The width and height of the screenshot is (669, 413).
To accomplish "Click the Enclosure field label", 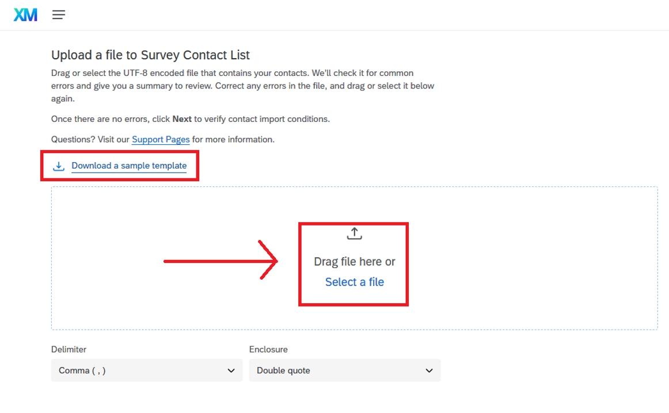I will pos(268,349).
